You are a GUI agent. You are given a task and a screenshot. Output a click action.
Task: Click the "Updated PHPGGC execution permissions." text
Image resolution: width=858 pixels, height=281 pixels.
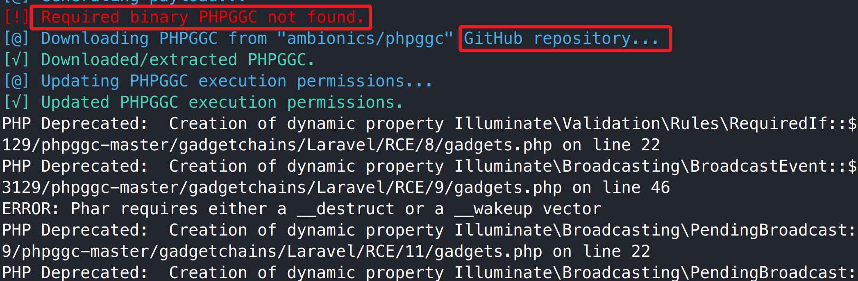coord(222,102)
